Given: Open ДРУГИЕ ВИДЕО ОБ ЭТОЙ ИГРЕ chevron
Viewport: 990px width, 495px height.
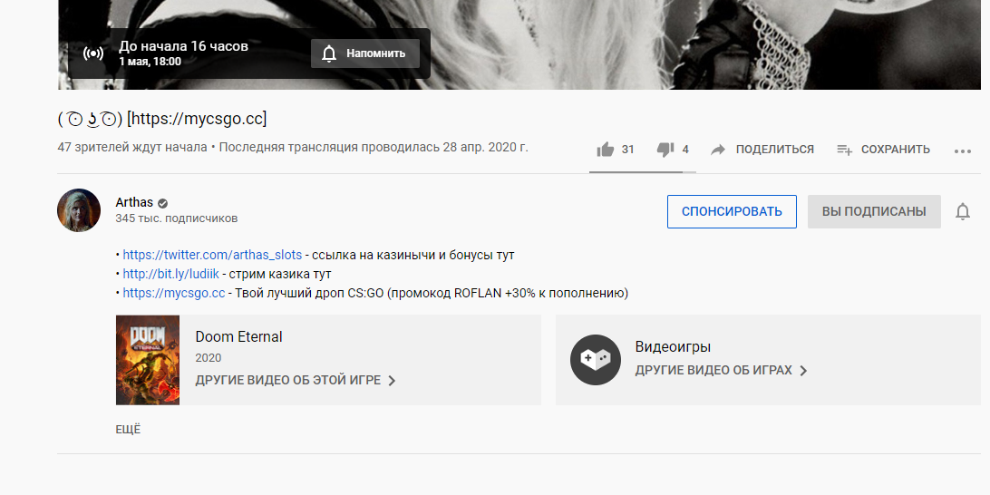Looking at the screenshot, I should click(392, 381).
